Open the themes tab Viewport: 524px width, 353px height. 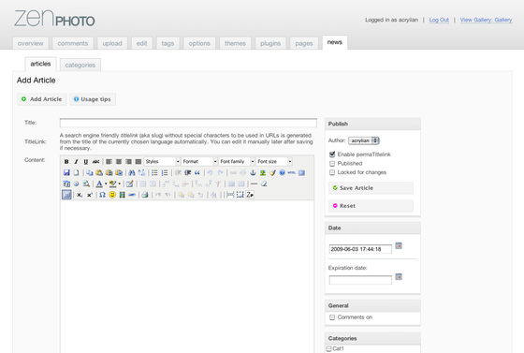click(235, 43)
